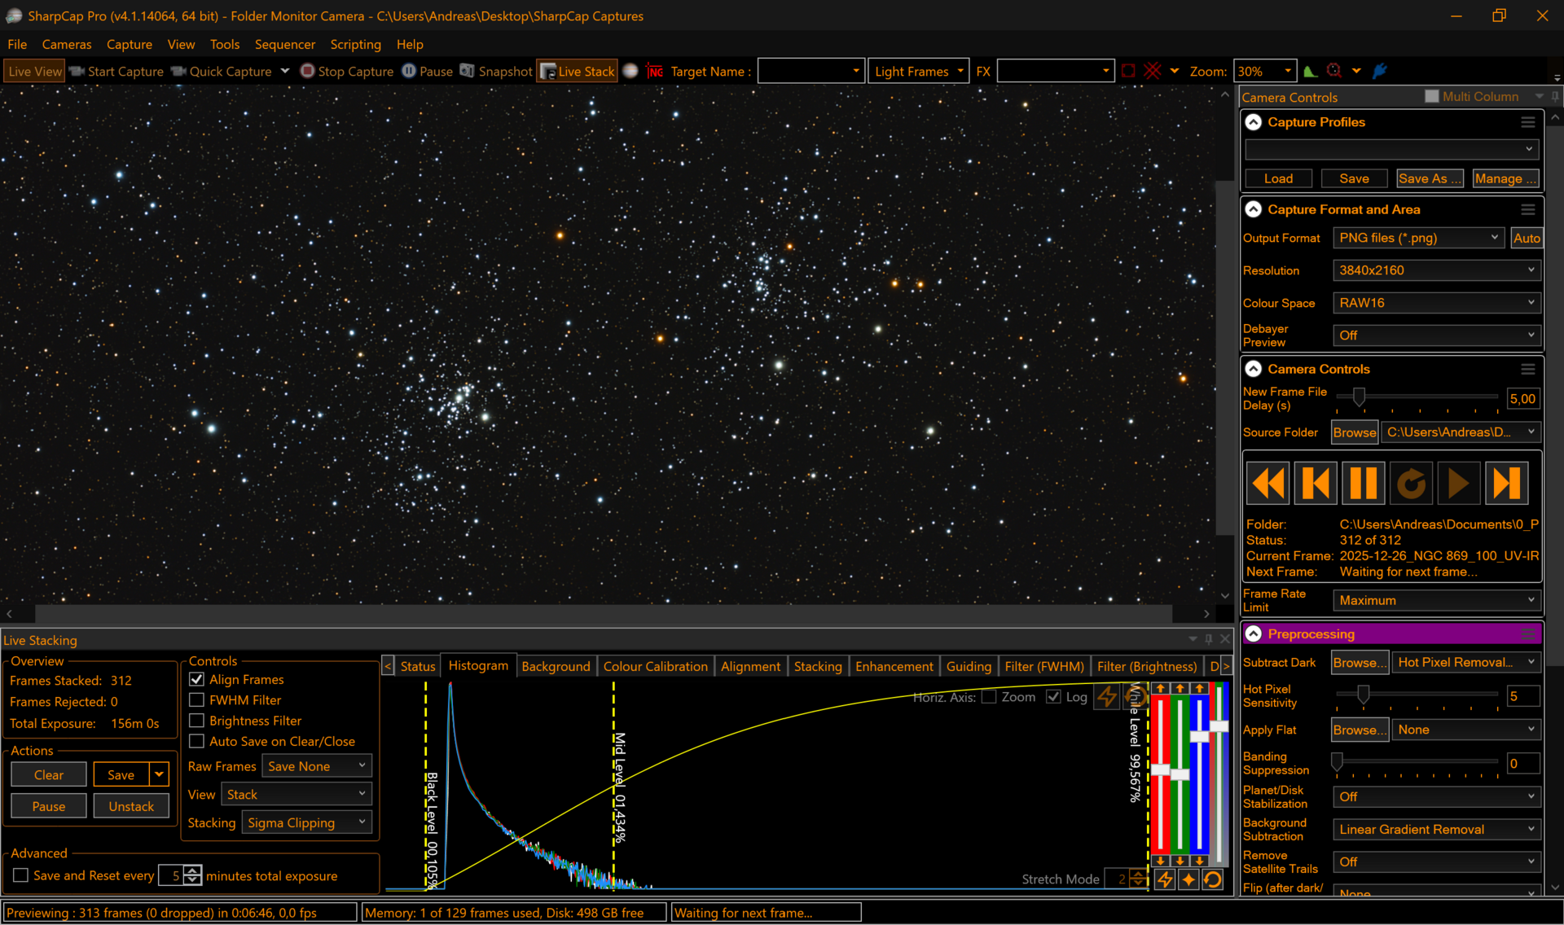
Task: Rewind frames with the double-left-arrow playback button
Action: [1268, 484]
